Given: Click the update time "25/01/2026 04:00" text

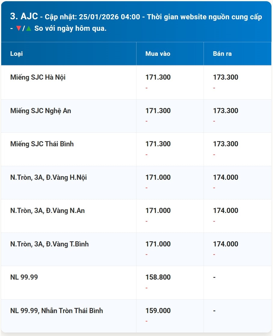Looking at the screenshot, I should point(109,17).
